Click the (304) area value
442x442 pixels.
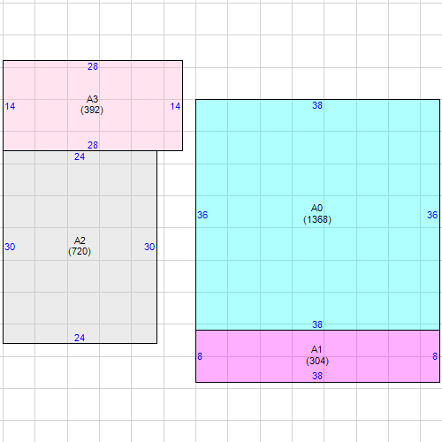coord(317,361)
